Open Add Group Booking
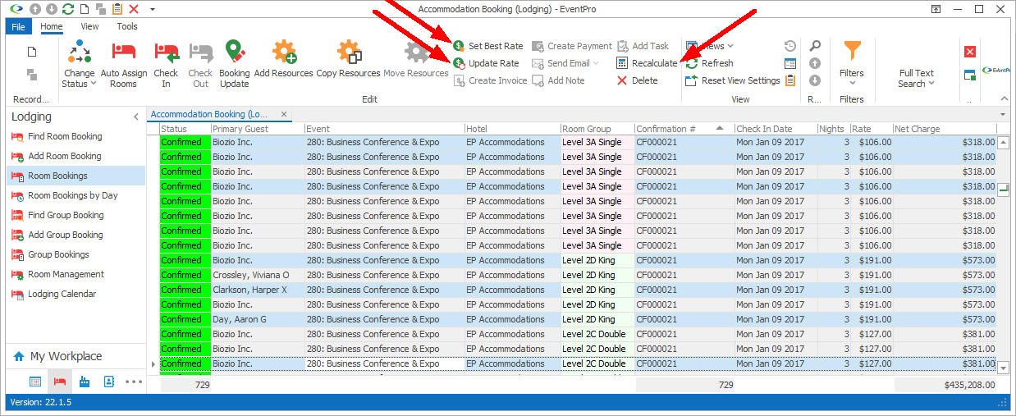The height and width of the screenshot is (416, 1016). [x=76, y=235]
